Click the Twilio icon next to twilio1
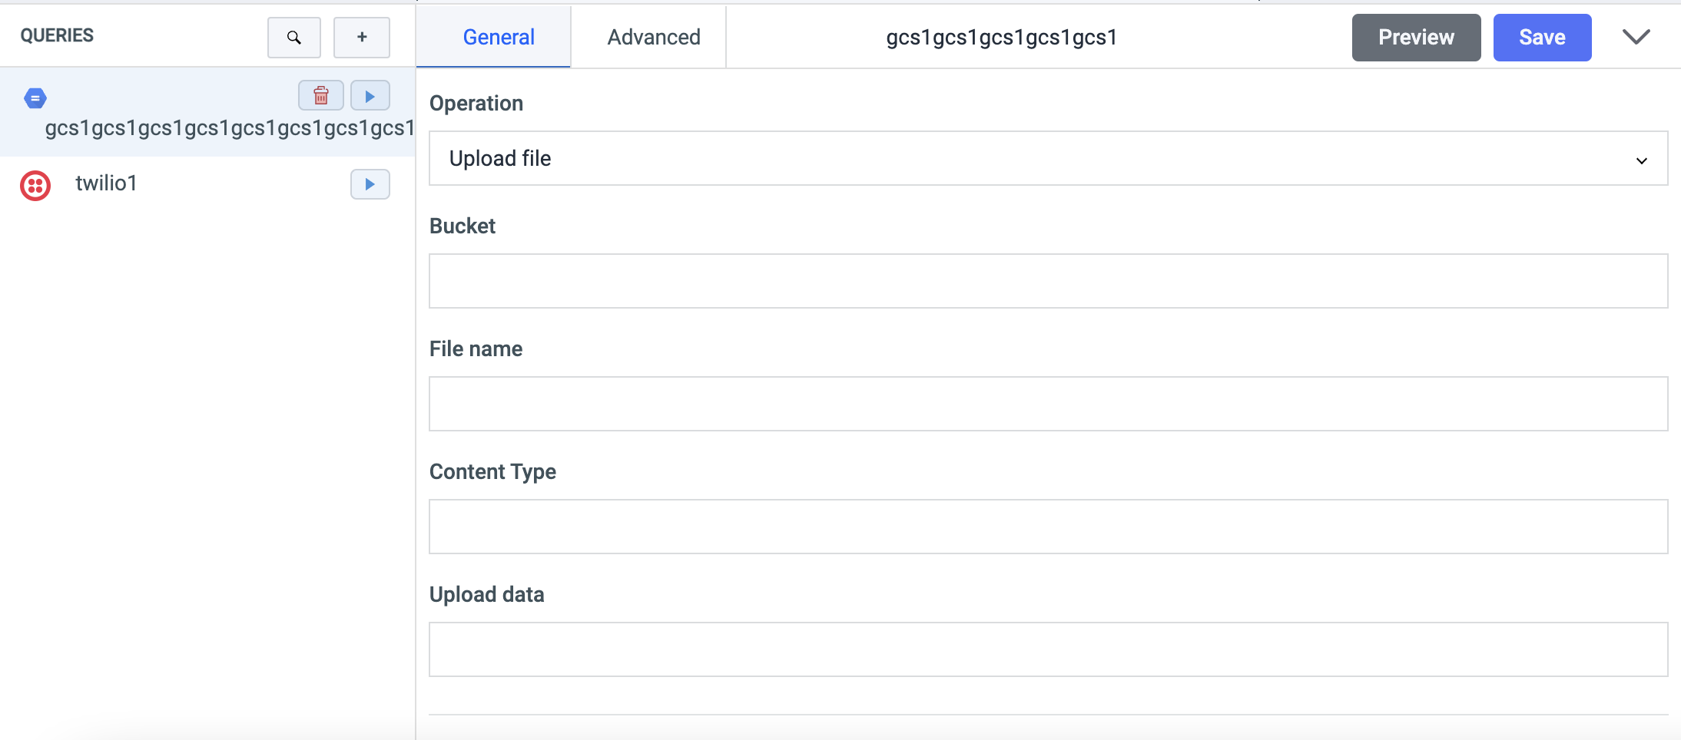 tap(35, 185)
